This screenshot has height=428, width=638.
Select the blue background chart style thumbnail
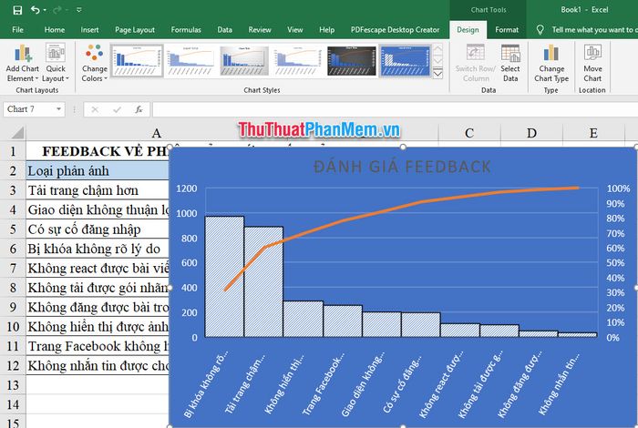click(x=405, y=61)
